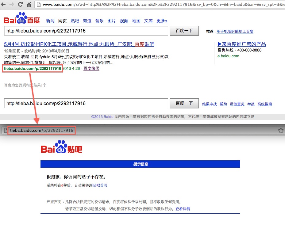Screen dimensions: 285x225
Task: Open the 新闻 news tab
Action: click(50, 21)
